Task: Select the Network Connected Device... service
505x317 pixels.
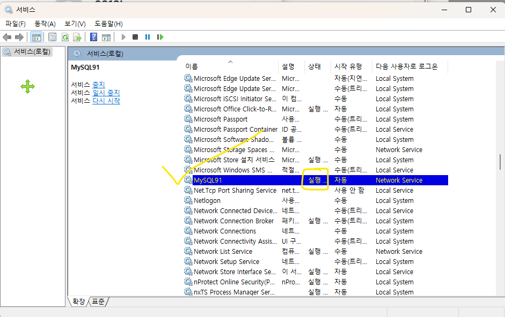Action: click(316, 210)
